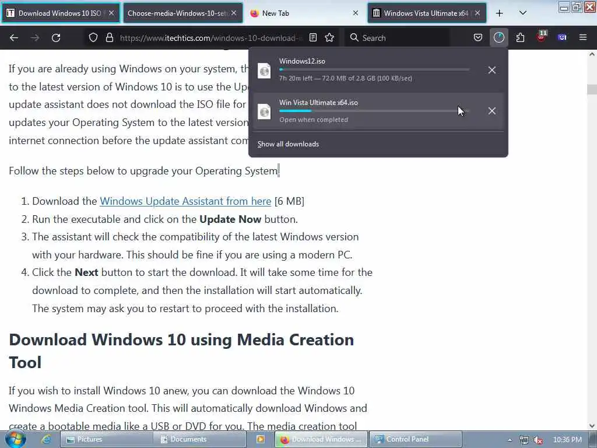Click the Windows12.iso progress bar
The height and width of the screenshot is (448, 597).
[374, 70]
